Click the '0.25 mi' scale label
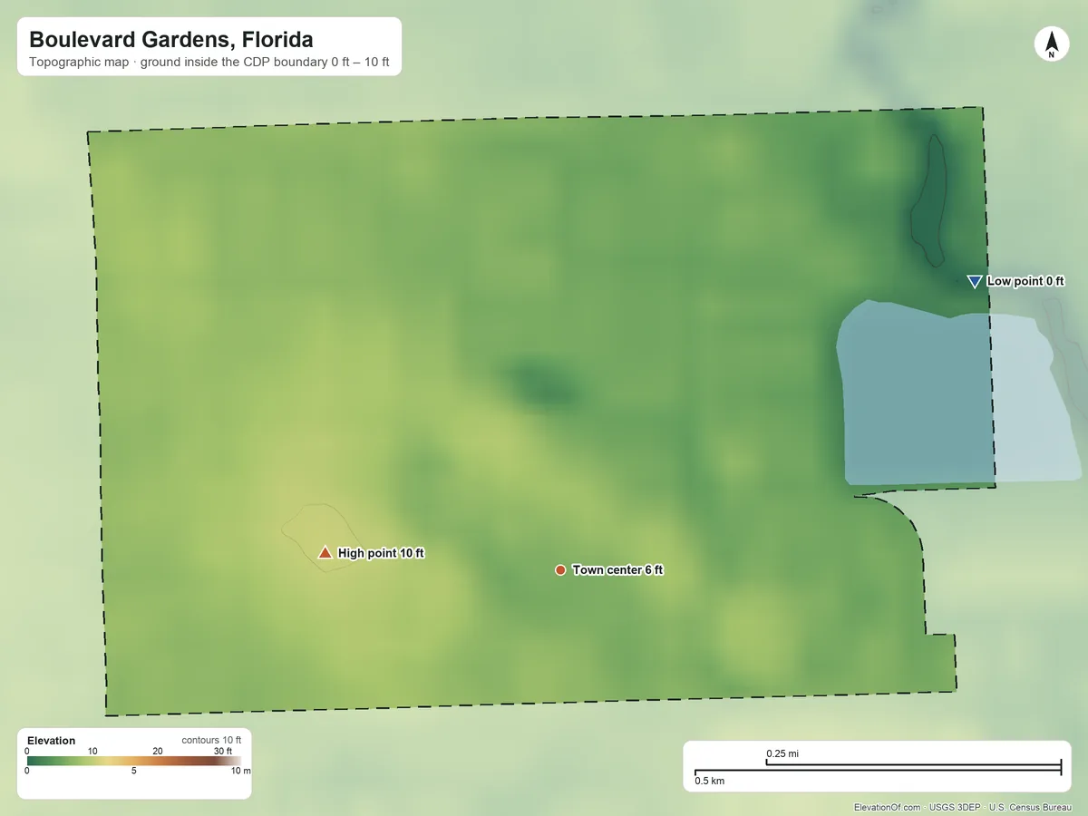The height and width of the screenshot is (816, 1088). pos(783,753)
